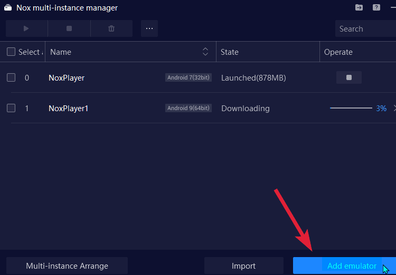396x275 pixels.
Task: Click the NoxPlayer1 download progress bar
Action: pos(351,108)
